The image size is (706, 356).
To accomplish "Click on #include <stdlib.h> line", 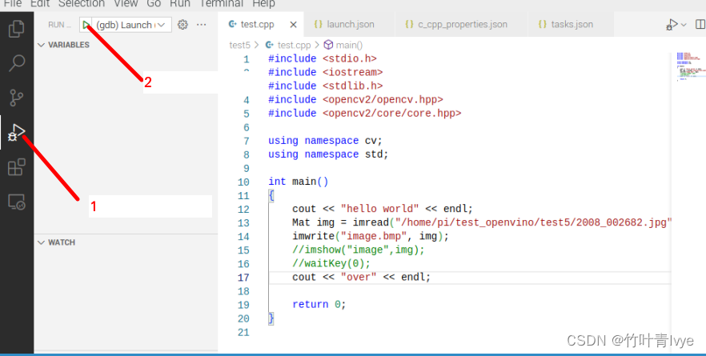I will click(x=326, y=86).
